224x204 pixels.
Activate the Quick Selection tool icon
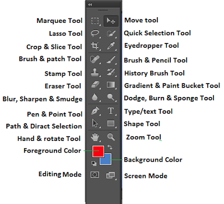(111, 33)
